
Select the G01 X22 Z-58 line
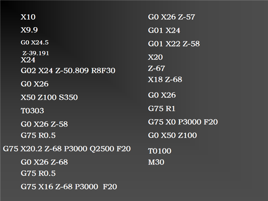[174, 44]
